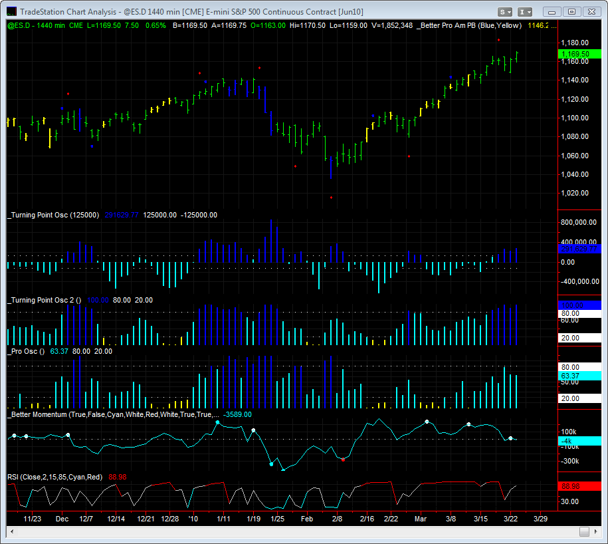Click the Lo=1159.00 low value
This screenshot has height=544, width=608.
pyautogui.click(x=348, y=26)
